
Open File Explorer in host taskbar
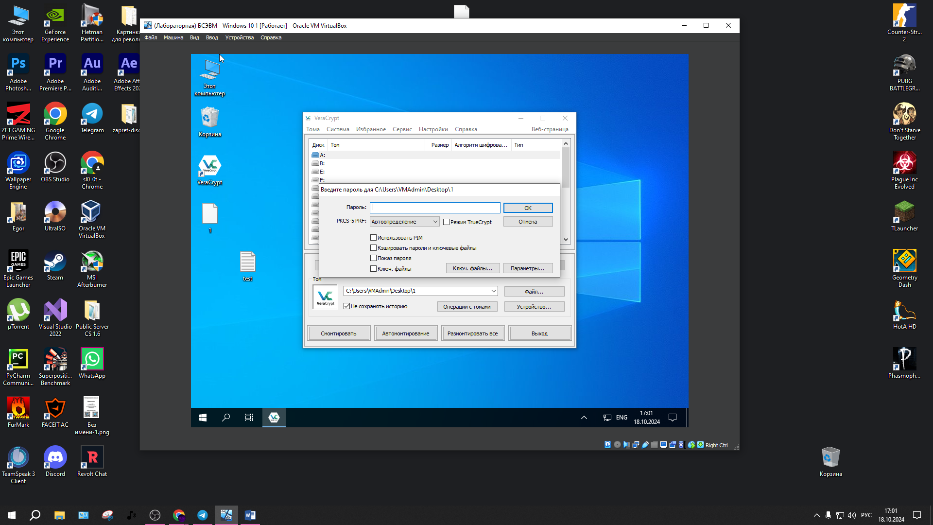[59, 515]
